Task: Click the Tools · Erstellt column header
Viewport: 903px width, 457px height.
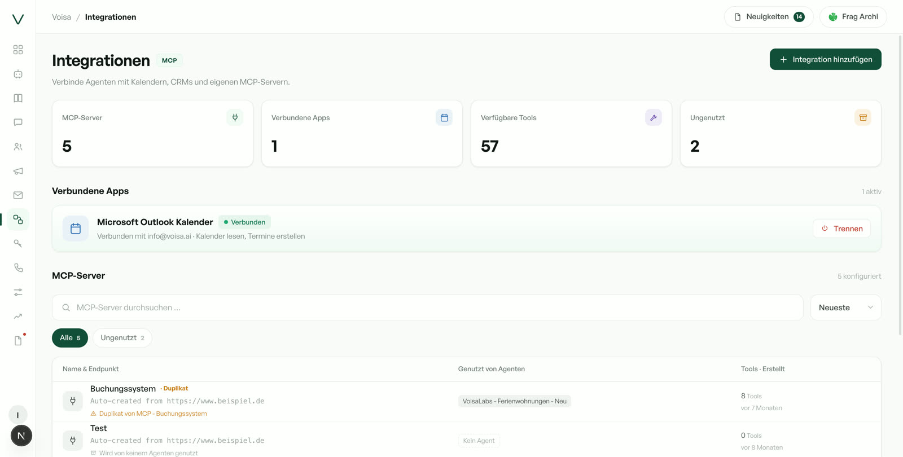Action: [762, 369]
